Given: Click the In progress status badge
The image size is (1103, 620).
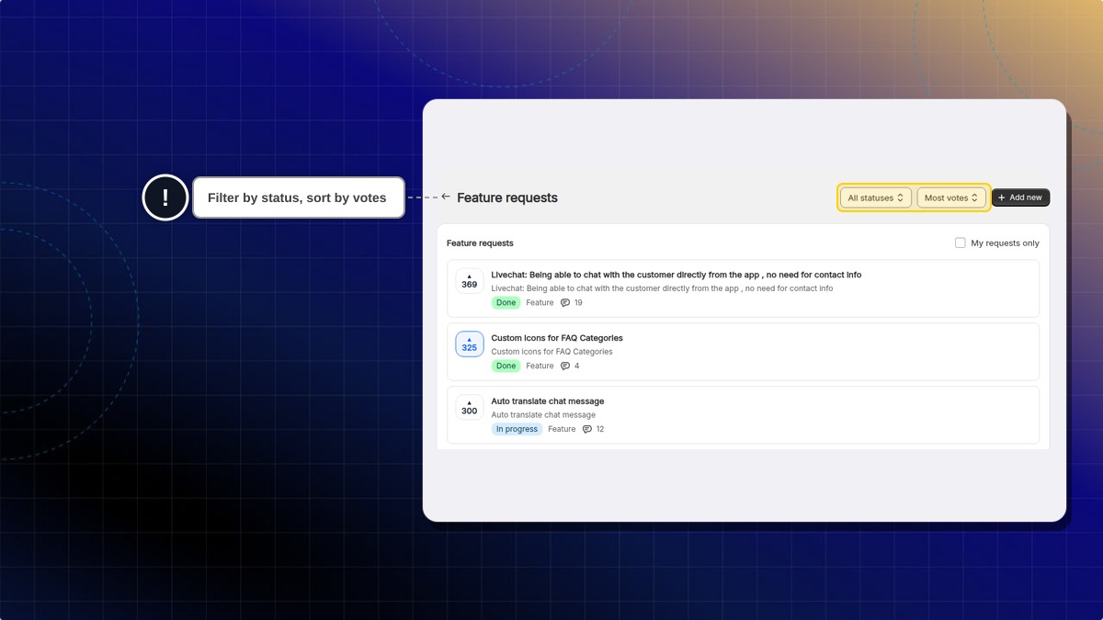Looking at the screenshot, I should (517, 430).
